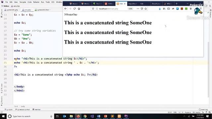The height and width of the screenshot is (119, 212).
Task: Click the body breadcrumb below the editor
Action: (x=23, y=106)
